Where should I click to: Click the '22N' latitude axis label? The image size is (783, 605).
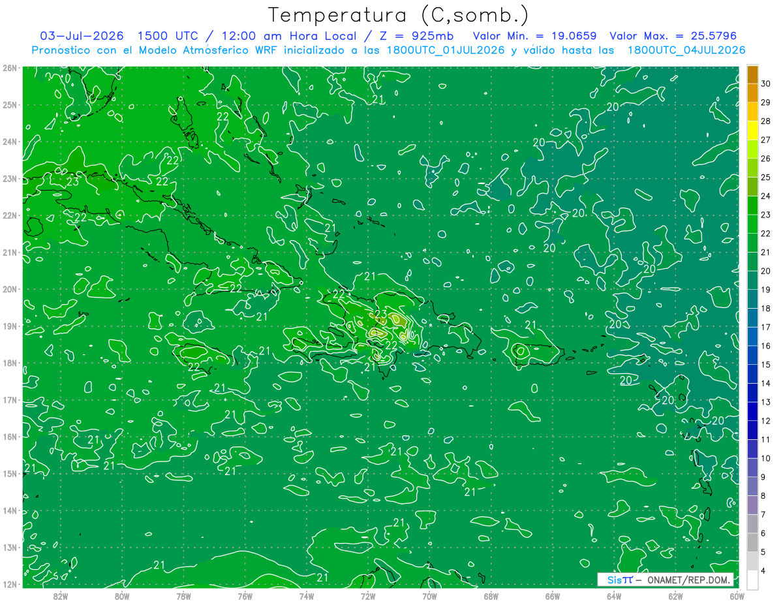(x=9, y=215)
